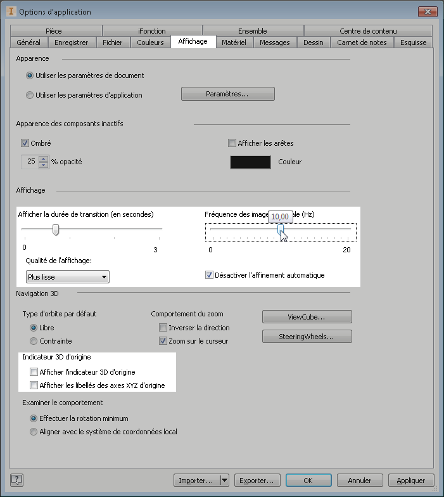
Task: Open the SteeringWheels... settings
Action: tap(307, 336)
